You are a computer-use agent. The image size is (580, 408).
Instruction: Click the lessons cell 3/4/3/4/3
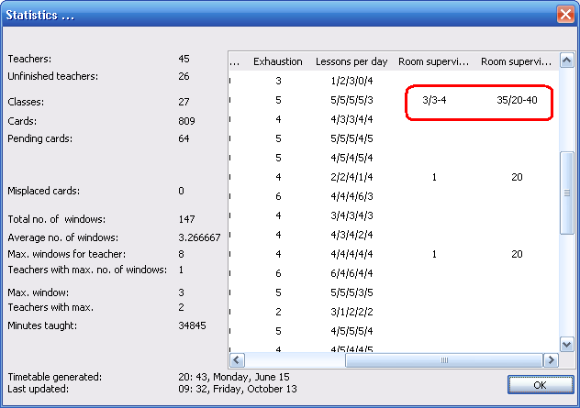pos(351,215)
